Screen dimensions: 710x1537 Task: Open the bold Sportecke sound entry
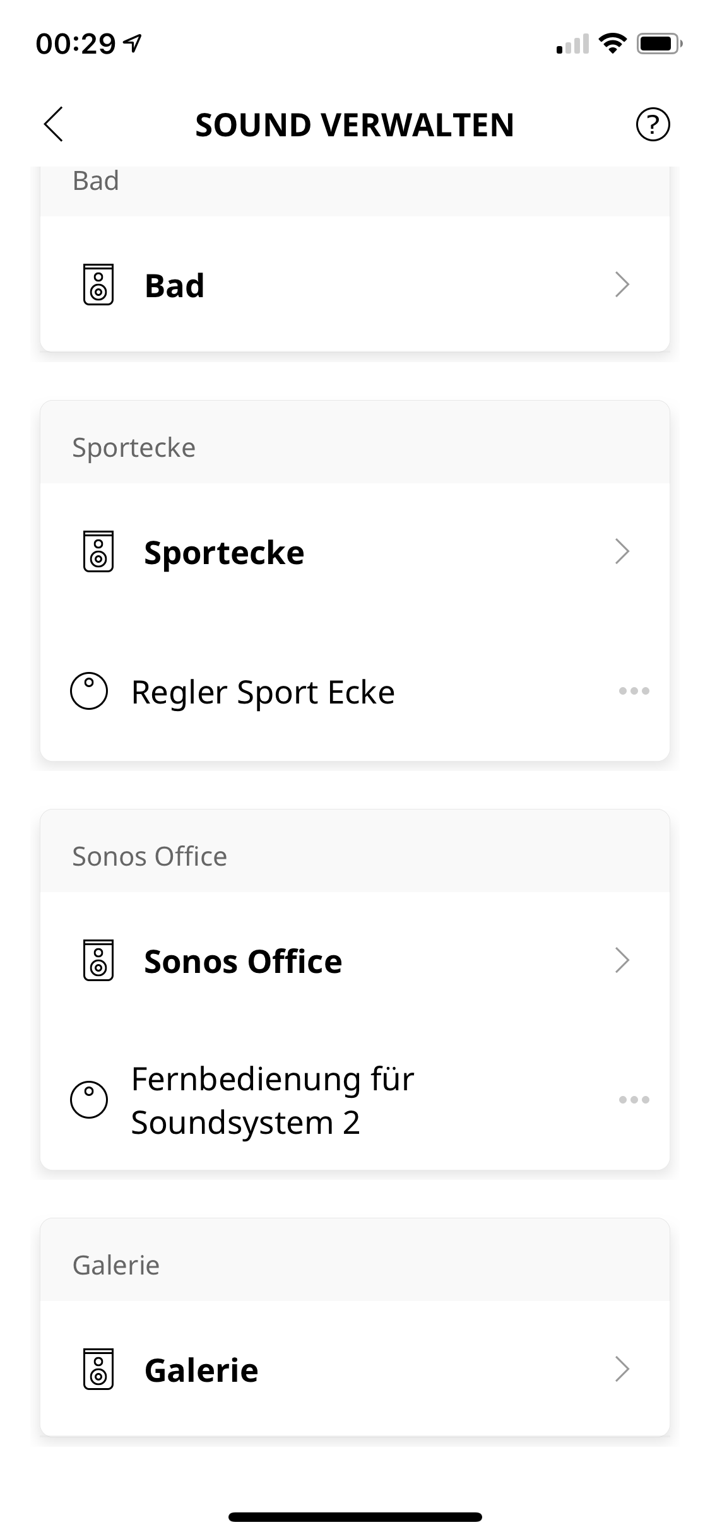(224, 553)
